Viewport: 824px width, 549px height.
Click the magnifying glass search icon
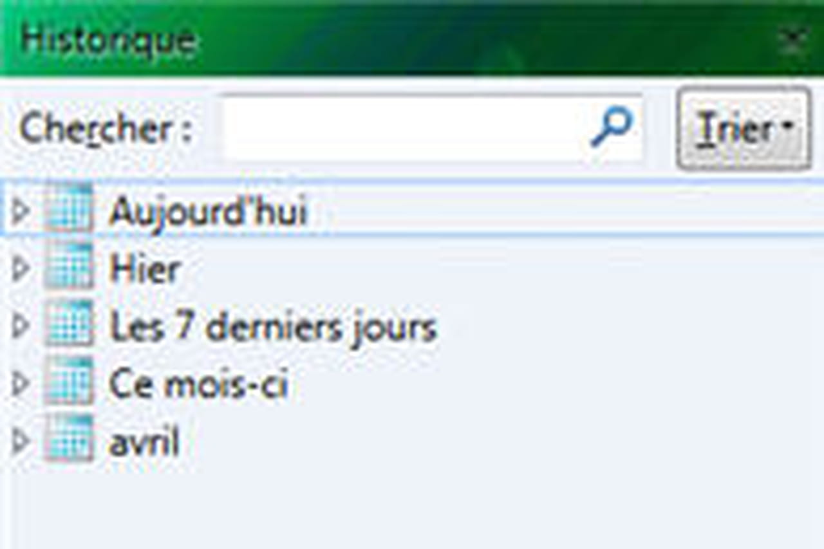[x=612, y=127]
